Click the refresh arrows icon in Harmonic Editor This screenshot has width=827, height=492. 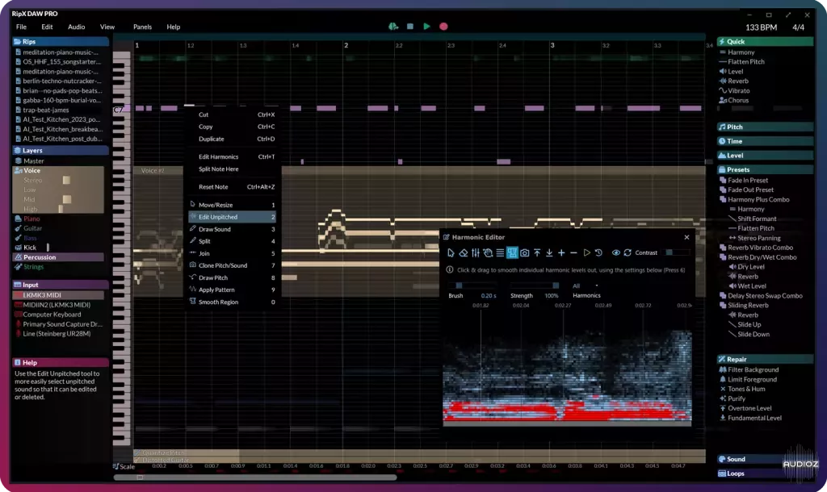[x=628, y=252]
